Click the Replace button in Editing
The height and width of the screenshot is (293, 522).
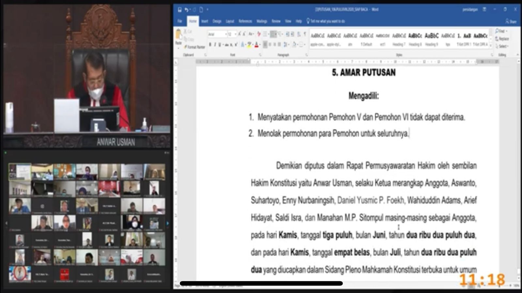click(502, 39)
